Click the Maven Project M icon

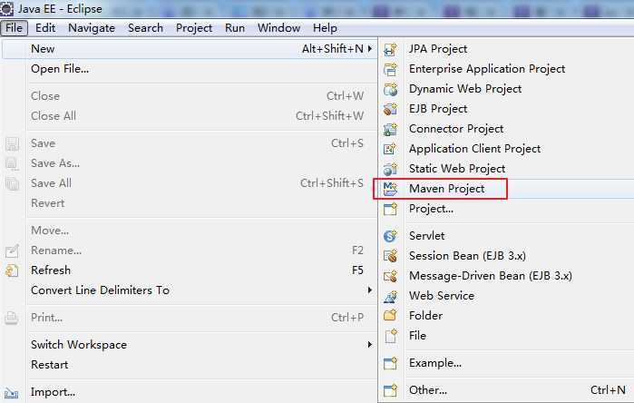[x=391, y=189]
